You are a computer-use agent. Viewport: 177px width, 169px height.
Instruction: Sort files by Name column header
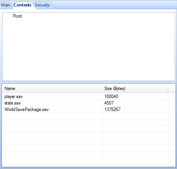click(x=52, y=89)
